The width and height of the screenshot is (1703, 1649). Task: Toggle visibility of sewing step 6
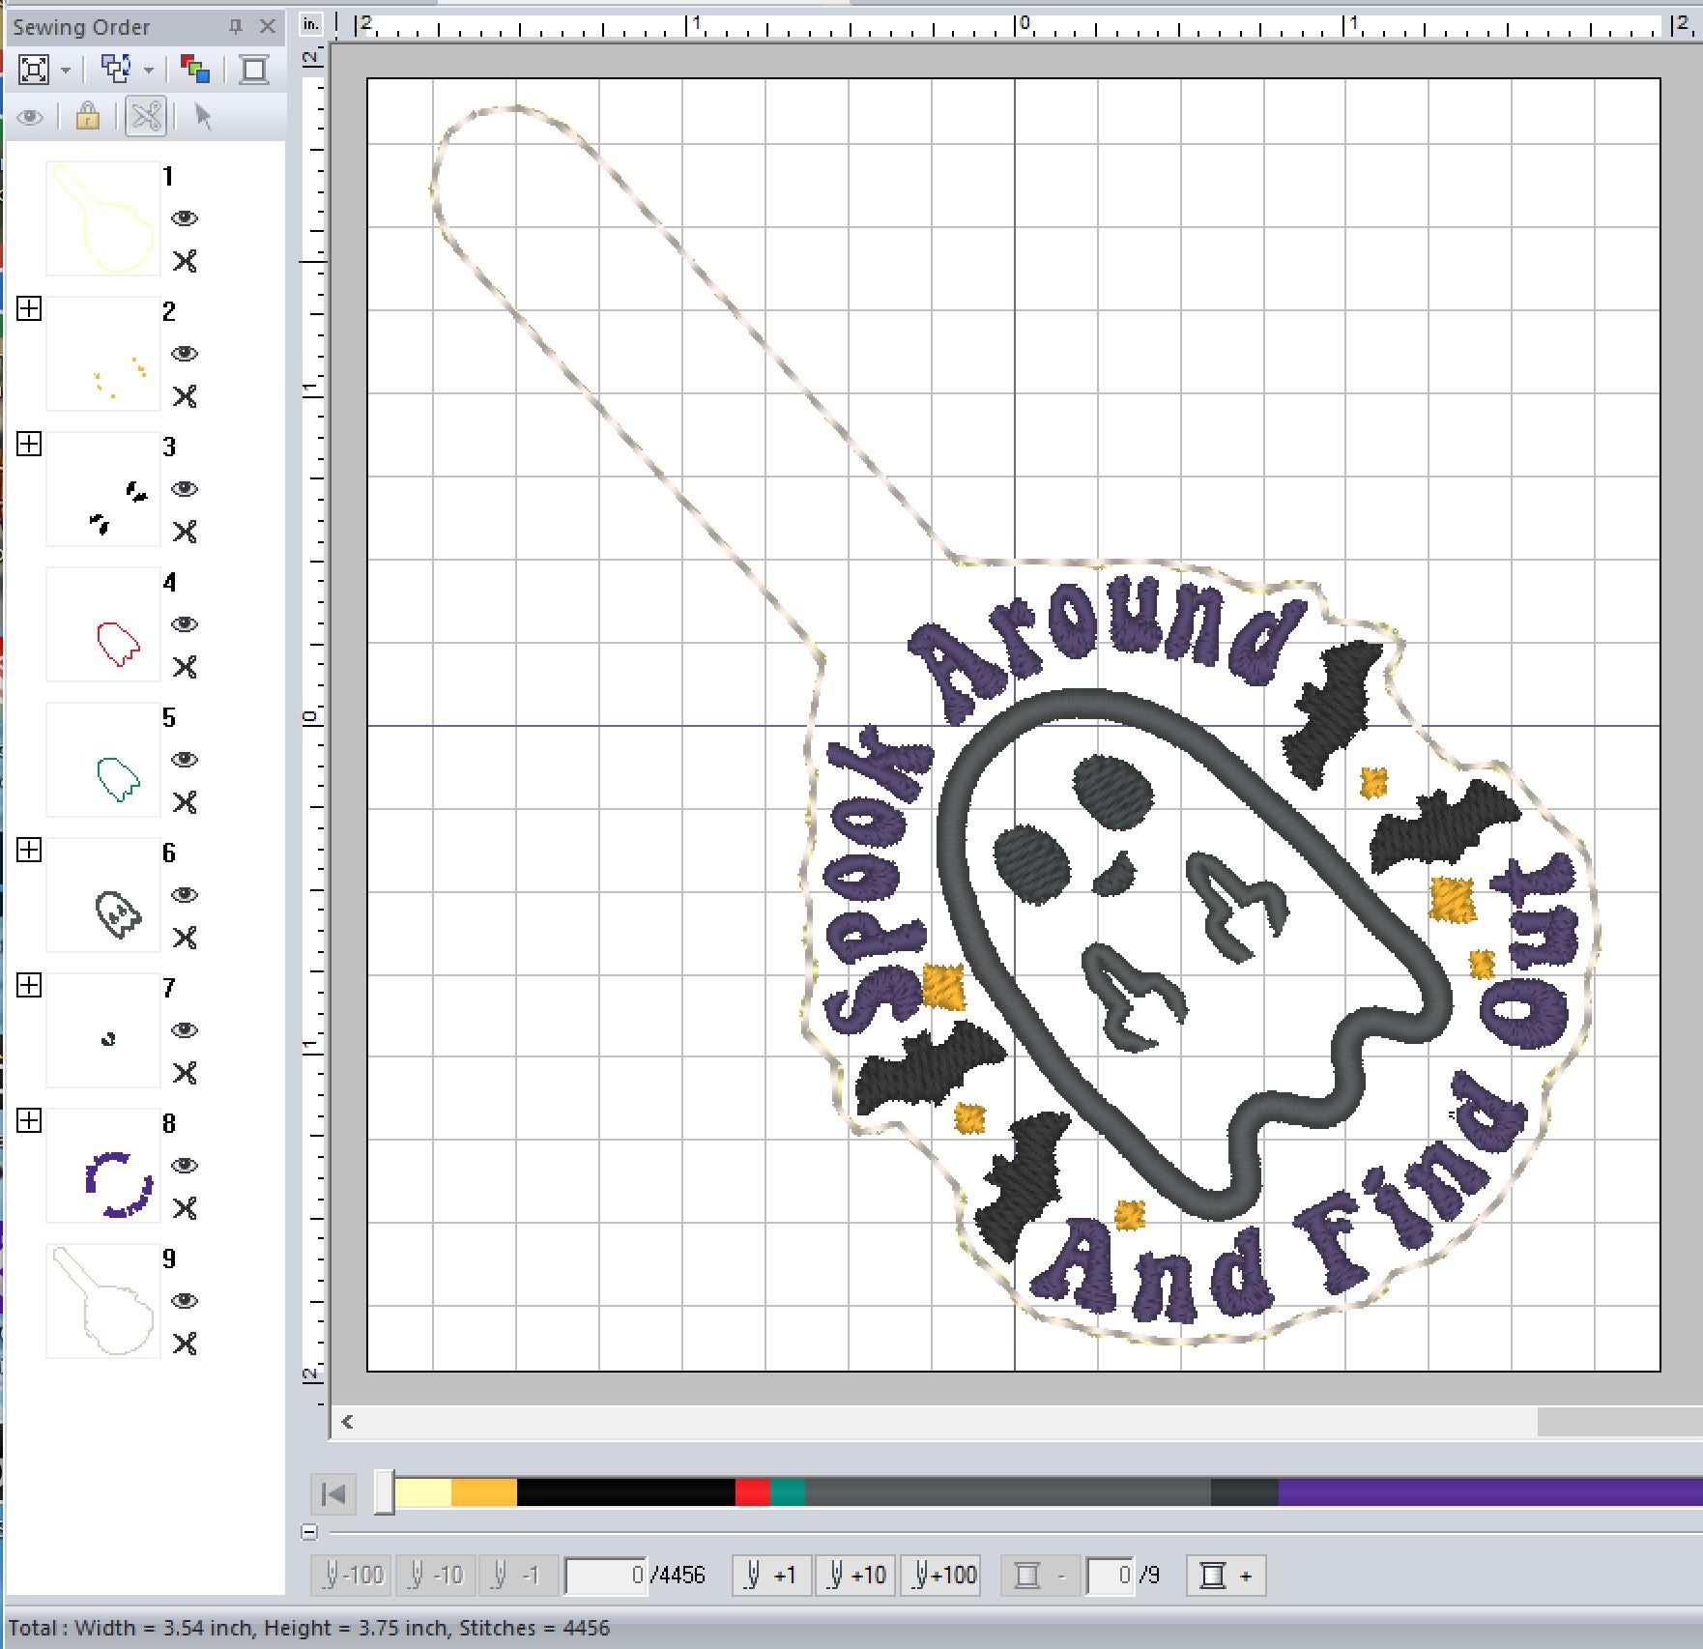coord(185,895)
